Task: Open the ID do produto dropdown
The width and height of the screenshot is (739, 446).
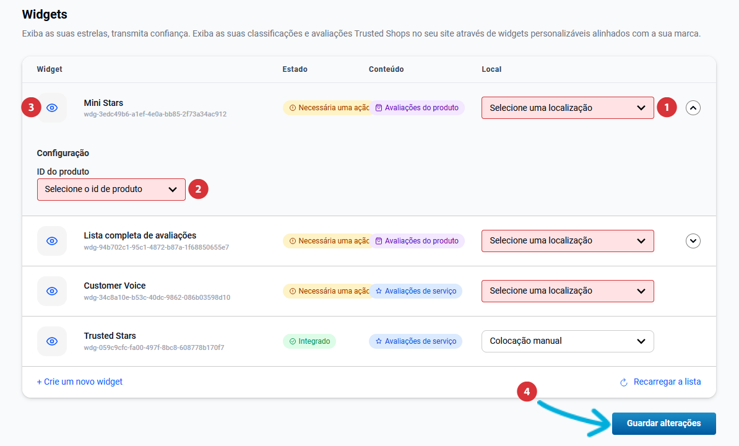Action: (111, 190)
